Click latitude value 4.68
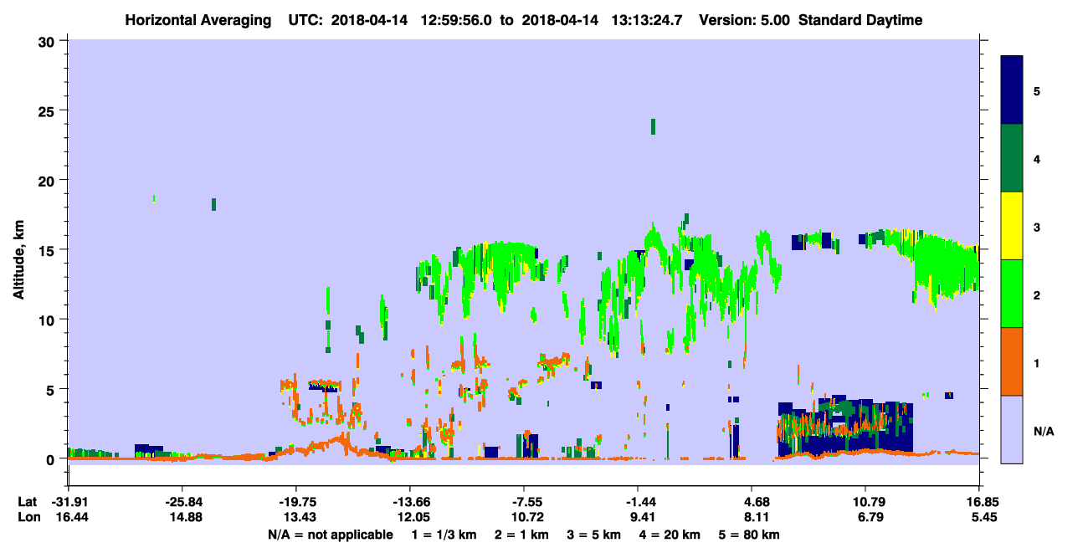The height and width of the screenshot is (558, 1088). click(x=752, y=502)
